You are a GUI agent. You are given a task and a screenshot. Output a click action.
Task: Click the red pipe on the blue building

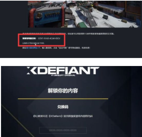32,16
